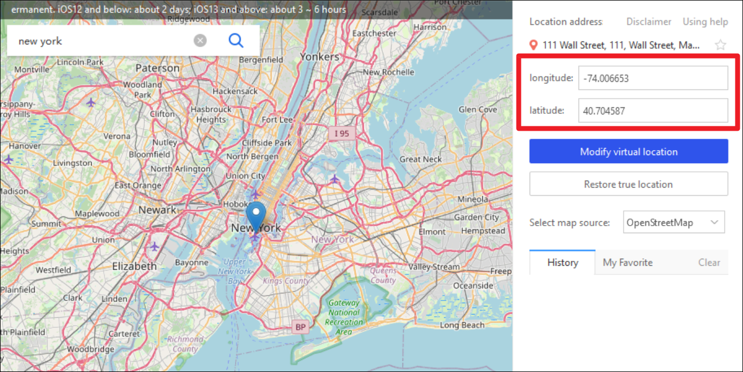Click the I 95 highway shield on map
Viewport: 743px width, 372px height.
pos(342,133)
